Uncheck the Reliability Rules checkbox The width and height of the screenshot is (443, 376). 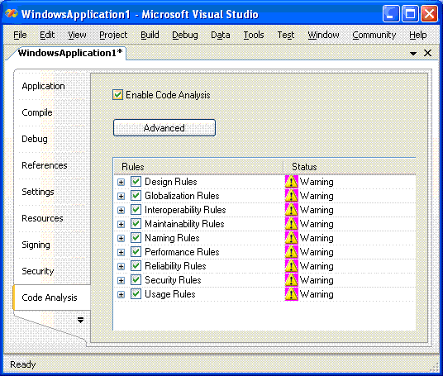(x=136, y=266)
